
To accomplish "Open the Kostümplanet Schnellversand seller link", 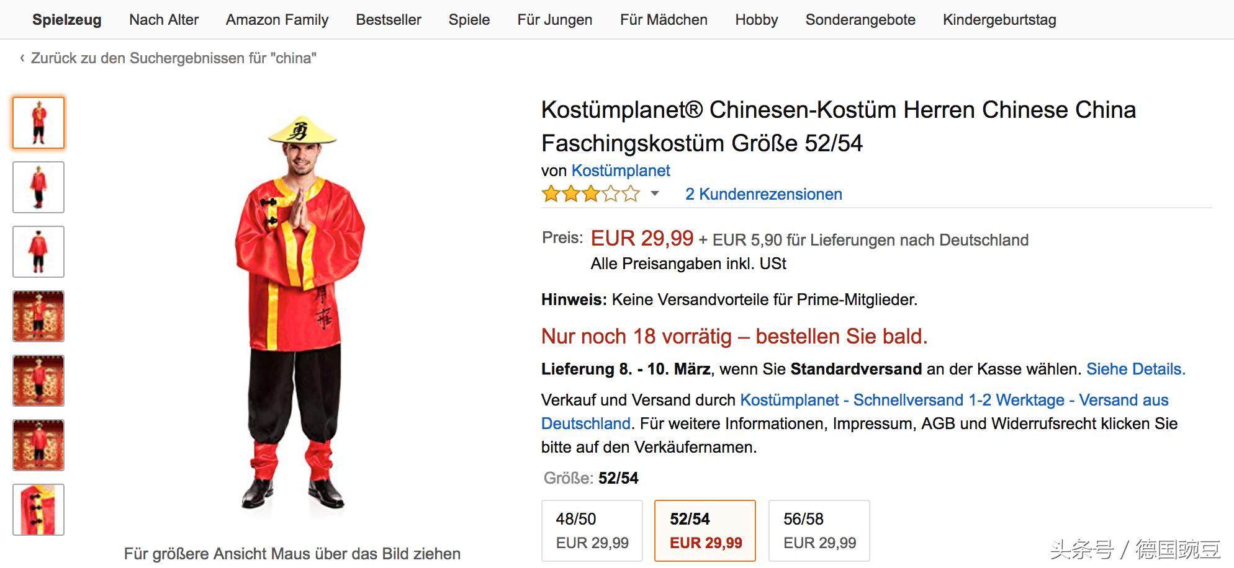I will coord(954,400).
